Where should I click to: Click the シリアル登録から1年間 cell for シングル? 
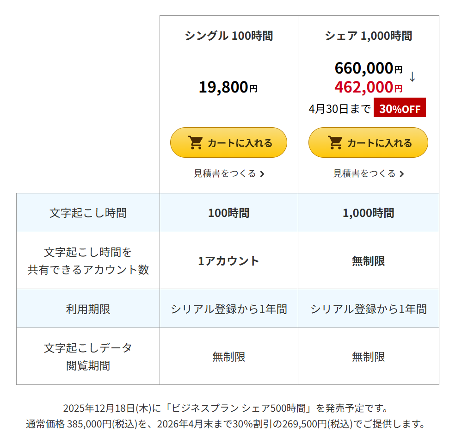pos(228,309)
